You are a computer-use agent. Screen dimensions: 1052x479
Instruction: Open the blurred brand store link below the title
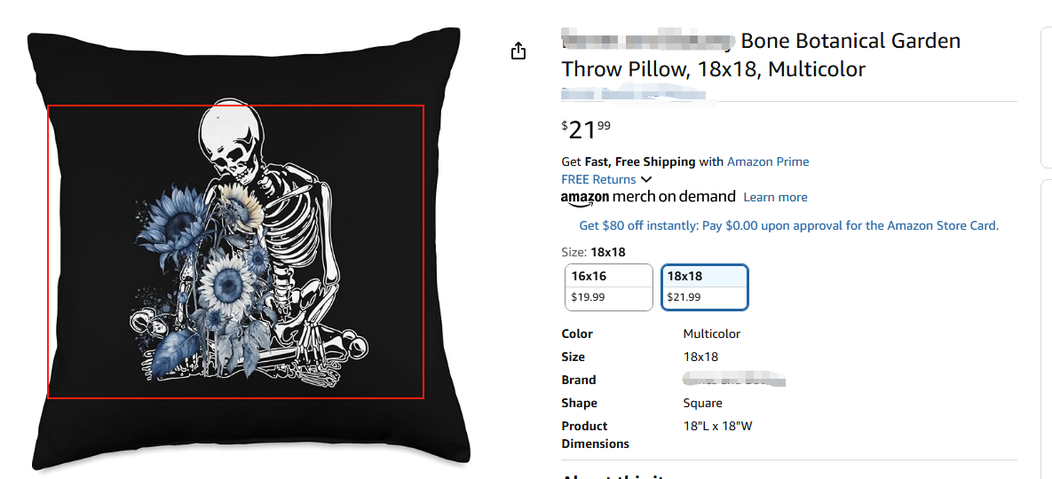(x=633, y=92)
